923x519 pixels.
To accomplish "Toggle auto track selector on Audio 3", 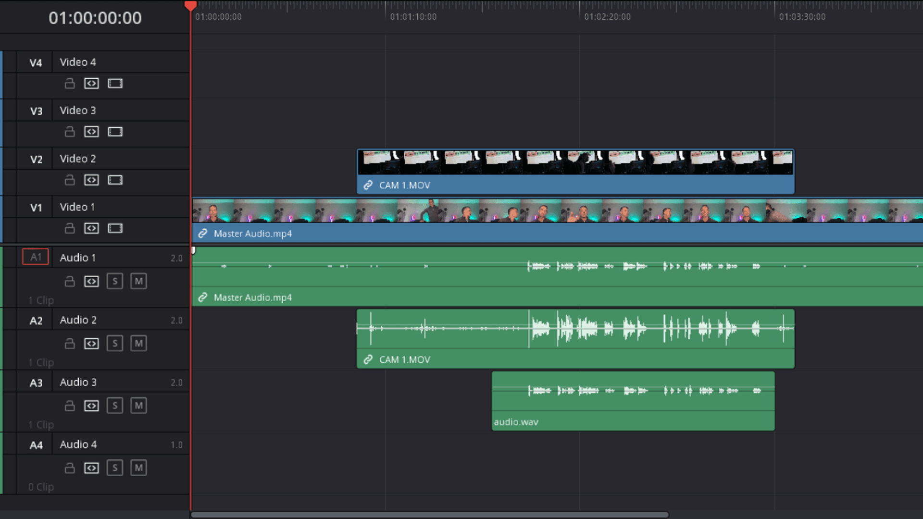I will 91,406.
